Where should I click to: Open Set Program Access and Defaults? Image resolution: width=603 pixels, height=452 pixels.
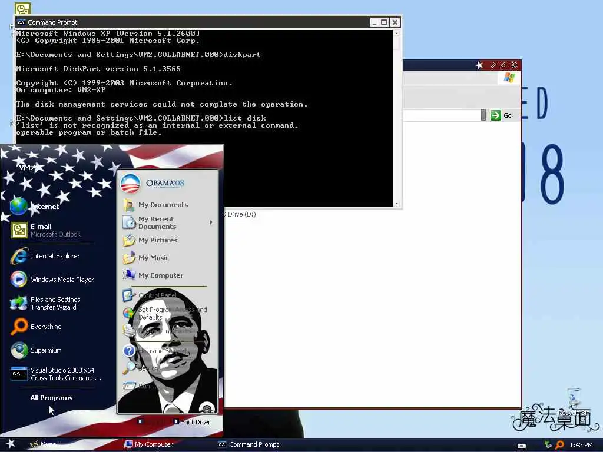[x=165, y=313]
